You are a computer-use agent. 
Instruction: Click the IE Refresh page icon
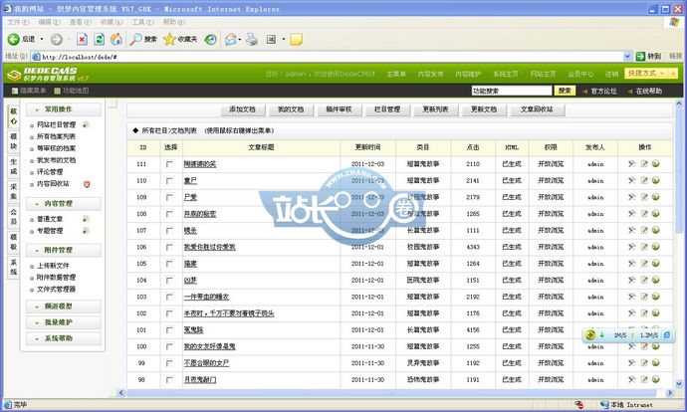[100, 40]
